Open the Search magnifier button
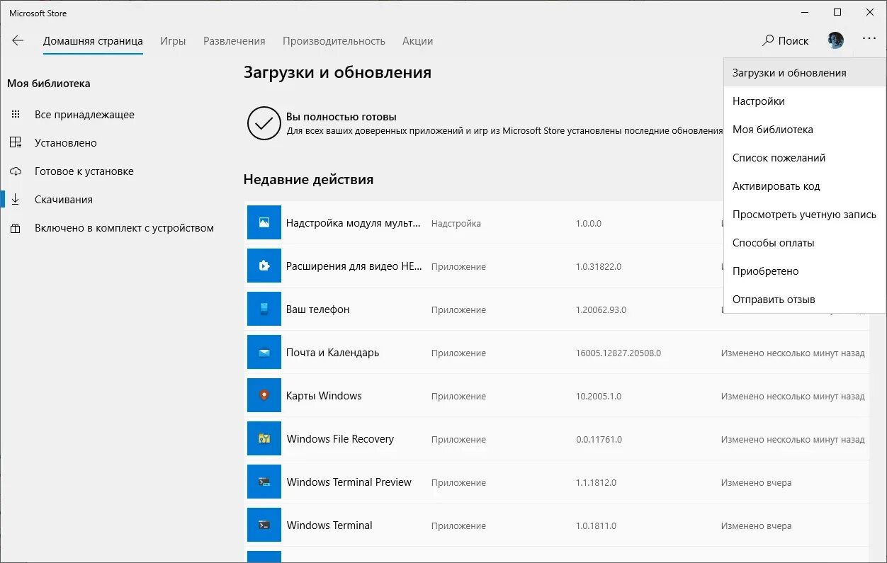 click(768, 41)
